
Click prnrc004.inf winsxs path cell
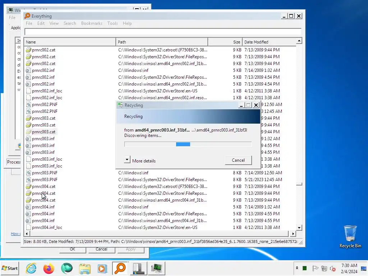coord(162,221)
